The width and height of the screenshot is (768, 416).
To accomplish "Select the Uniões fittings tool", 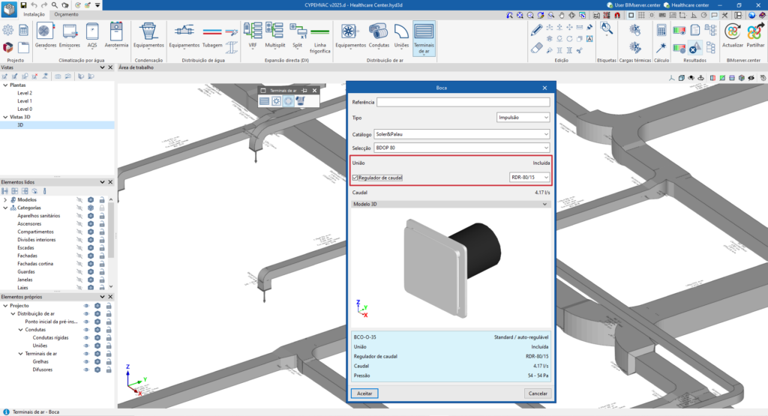I will click(x=401, y=36).
